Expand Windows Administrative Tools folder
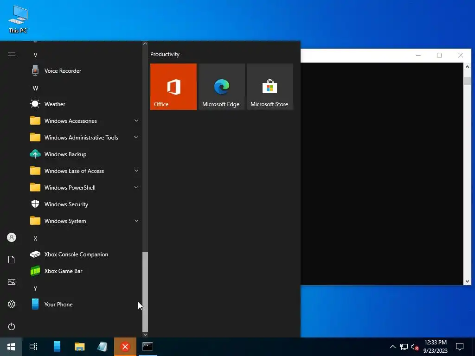This screenshot has width=475, height=356. (85, 137)
